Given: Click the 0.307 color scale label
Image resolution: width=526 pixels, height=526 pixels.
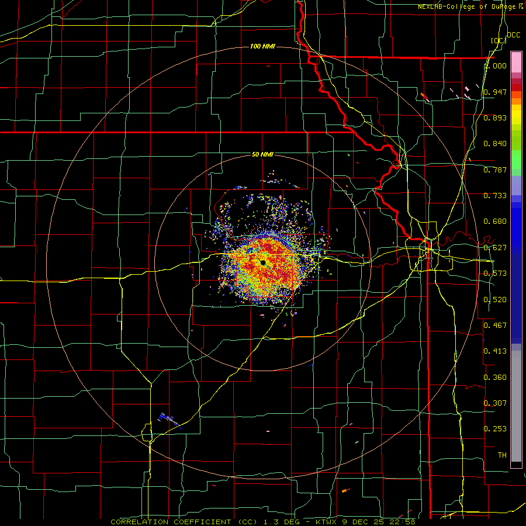Looking at the screenshot, I should click(x=495, y=403).
